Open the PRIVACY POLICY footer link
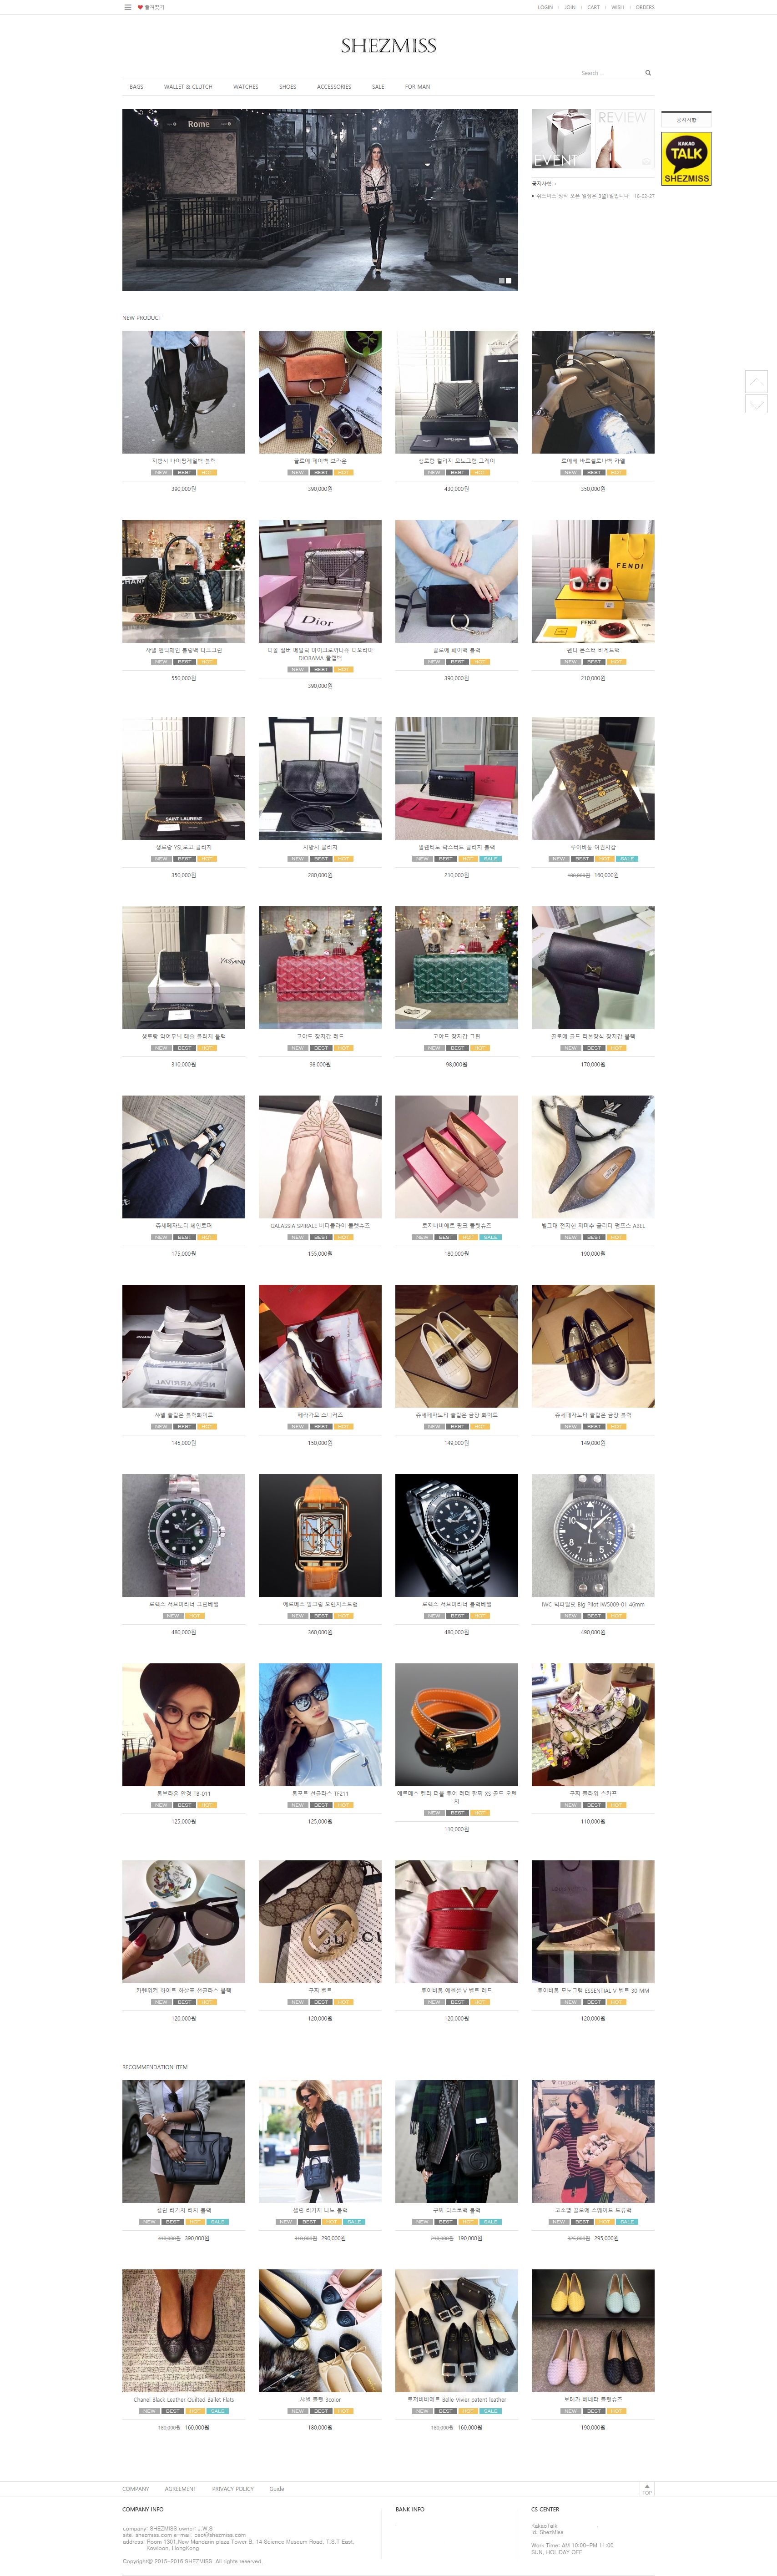This screenshot has width=777, height=2576. [x=233, y=2489]
